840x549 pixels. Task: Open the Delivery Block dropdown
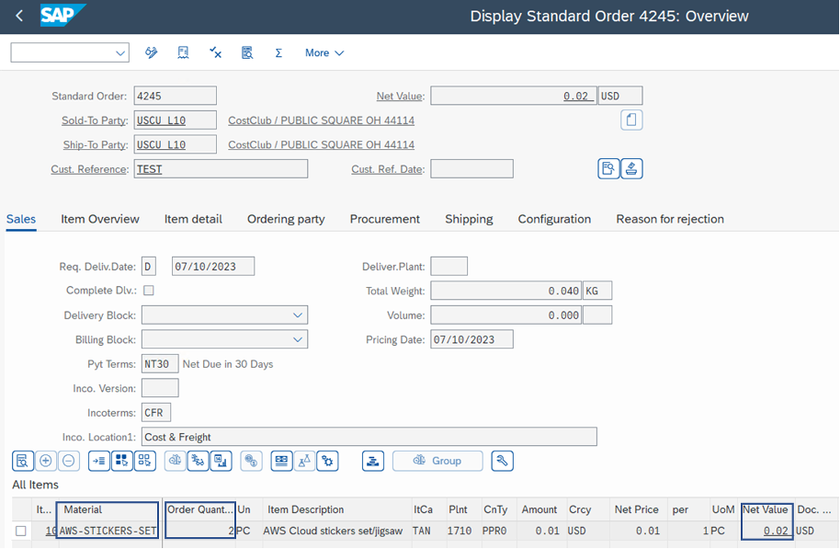pos(297,315)
